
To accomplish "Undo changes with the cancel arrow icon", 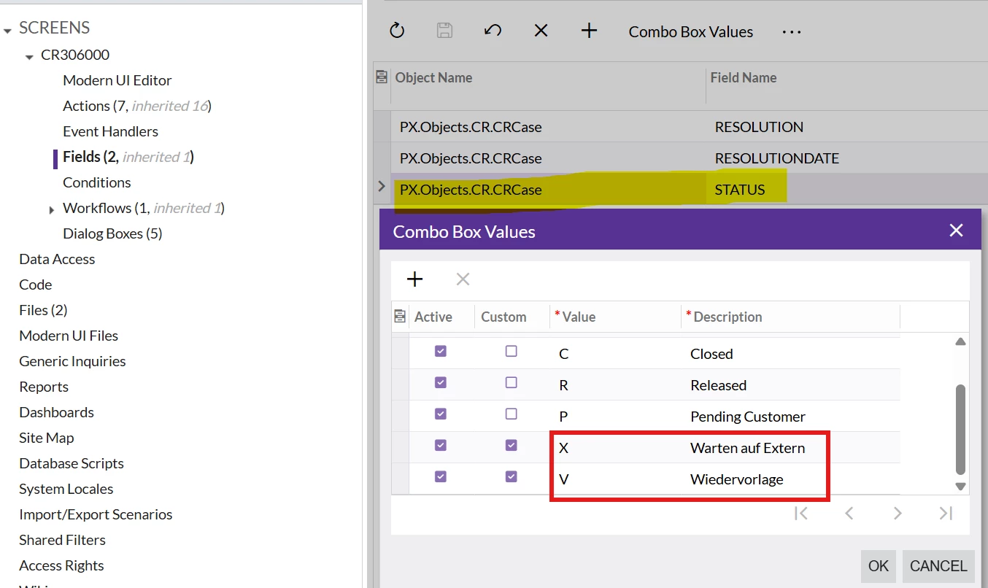I will [493, 31].
